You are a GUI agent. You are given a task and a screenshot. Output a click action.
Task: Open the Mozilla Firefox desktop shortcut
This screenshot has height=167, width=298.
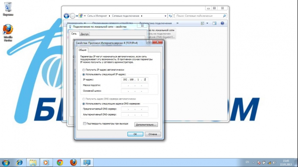pyautogui.click(x=8, y=33)
